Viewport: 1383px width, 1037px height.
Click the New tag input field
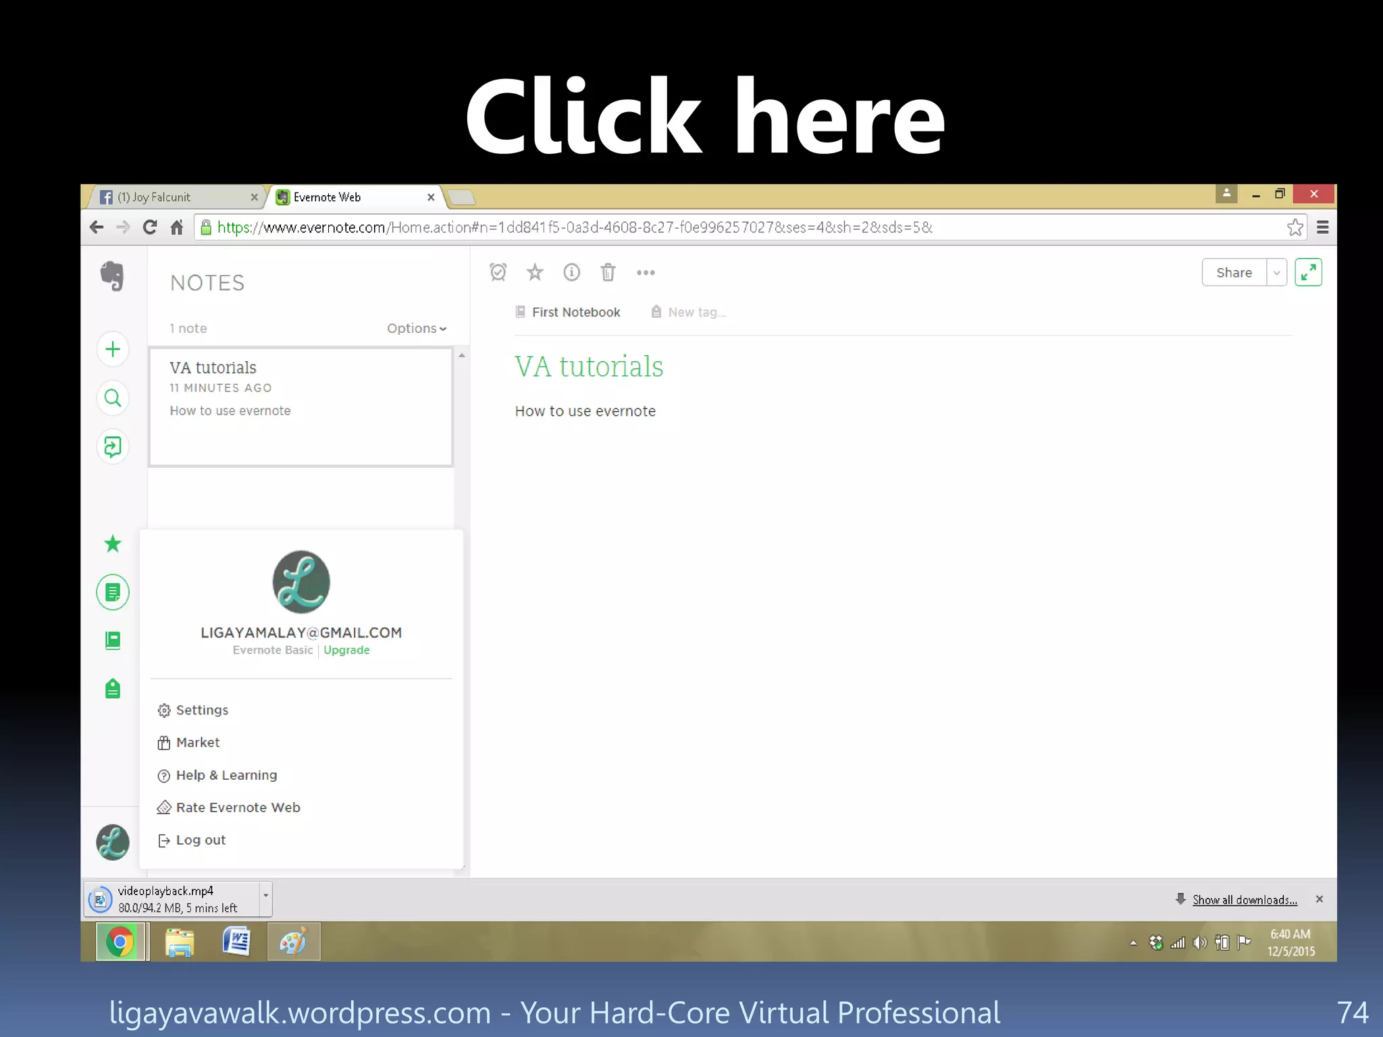point(697,312)
